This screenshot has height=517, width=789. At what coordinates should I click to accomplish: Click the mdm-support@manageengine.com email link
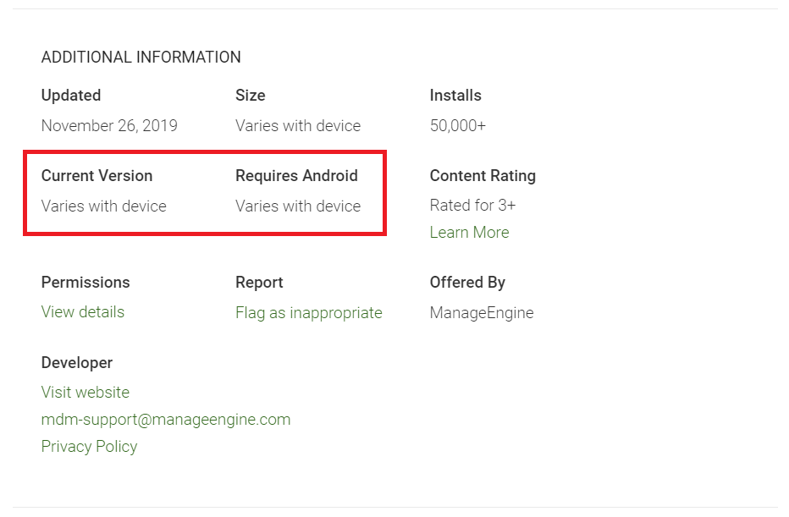pos(166,420)
